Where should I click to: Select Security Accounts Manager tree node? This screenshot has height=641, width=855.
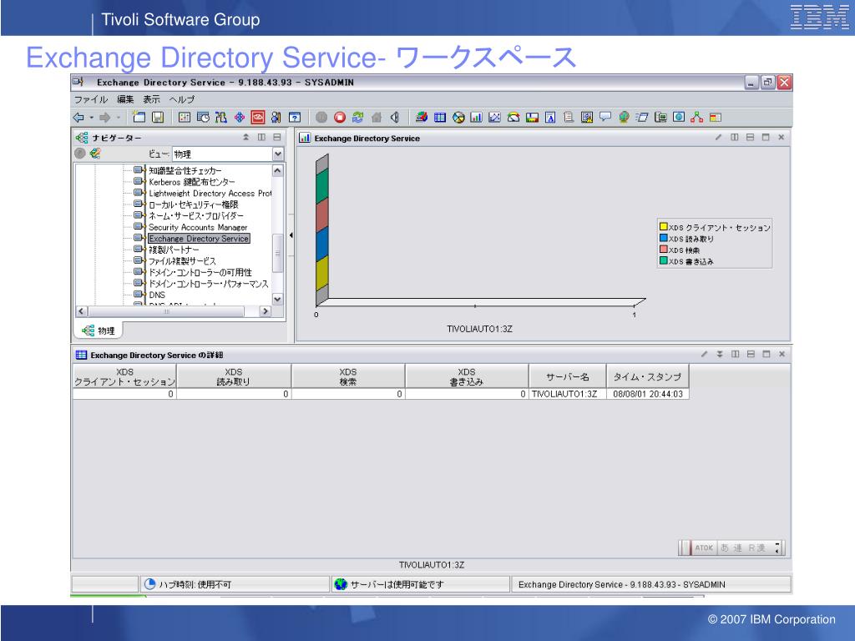tap(198, 227)
